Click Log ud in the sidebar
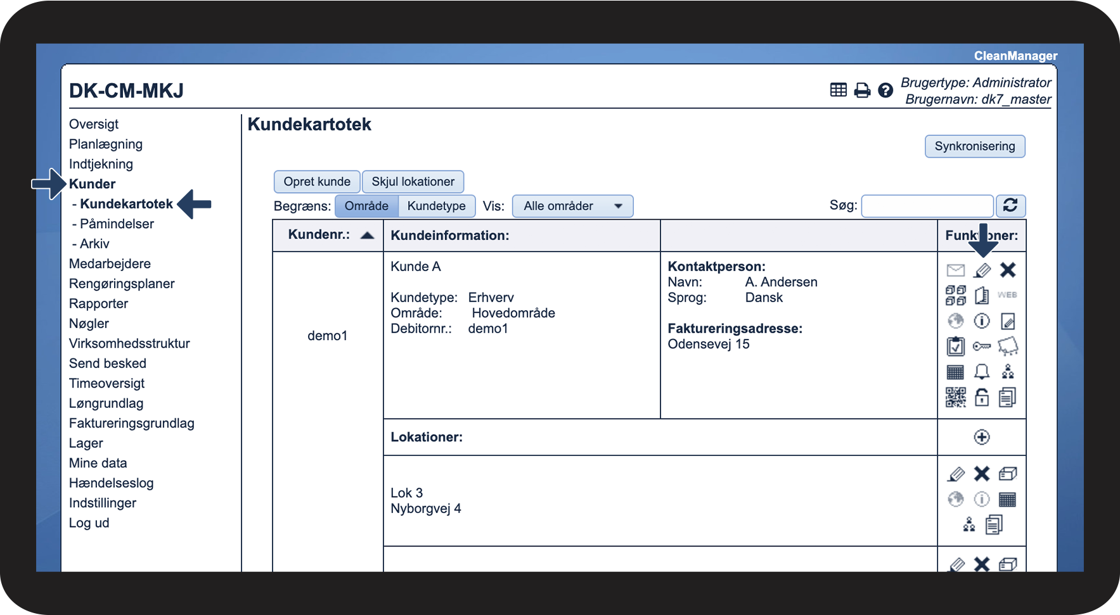 pos(89,523)
